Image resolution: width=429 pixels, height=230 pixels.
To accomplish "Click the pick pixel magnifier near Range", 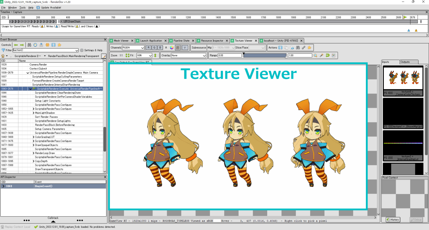I will point(315,55).
